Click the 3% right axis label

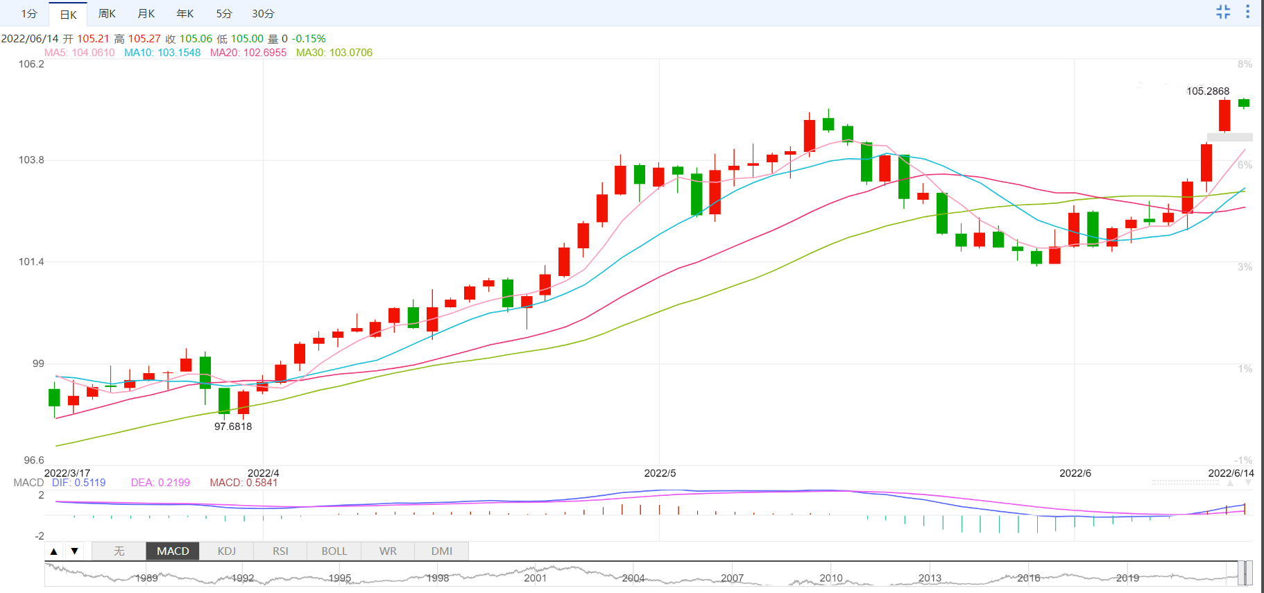pyautogui.click(x=1245, y=267)
